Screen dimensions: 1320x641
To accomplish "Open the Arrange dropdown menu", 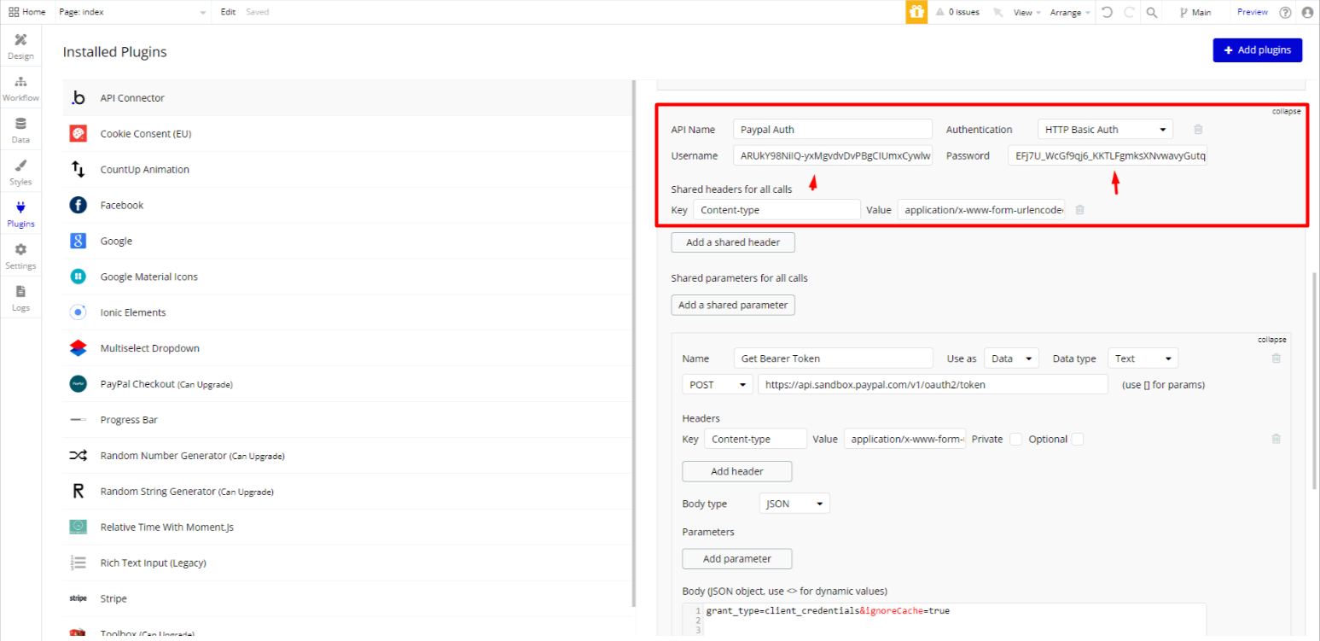I will (1071, 13).
